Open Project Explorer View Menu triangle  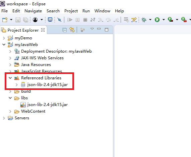tap(92, 29)
